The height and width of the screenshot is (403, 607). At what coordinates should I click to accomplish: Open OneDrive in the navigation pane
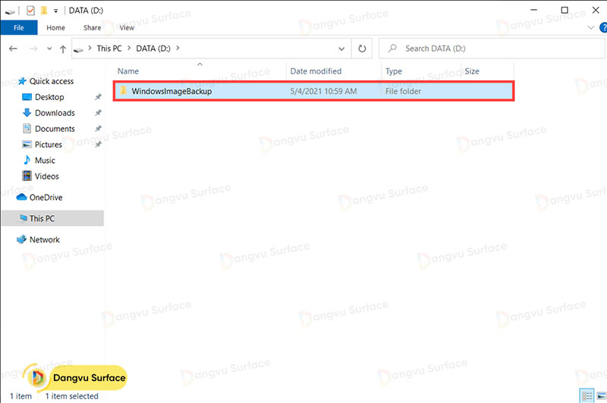[46, 198]
